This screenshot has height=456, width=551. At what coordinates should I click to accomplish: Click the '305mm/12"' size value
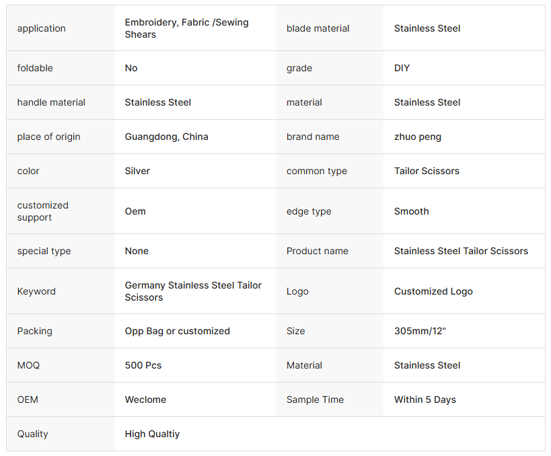click(x=420, y=331)
